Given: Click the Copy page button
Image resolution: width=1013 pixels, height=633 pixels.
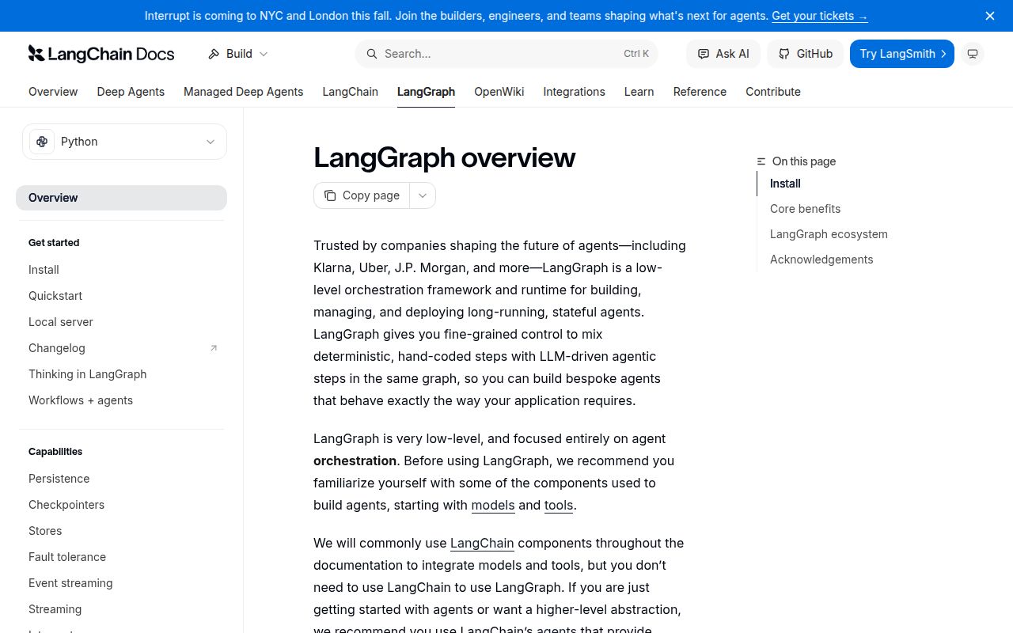Looking at the screenshot, I should coord(362,195).
